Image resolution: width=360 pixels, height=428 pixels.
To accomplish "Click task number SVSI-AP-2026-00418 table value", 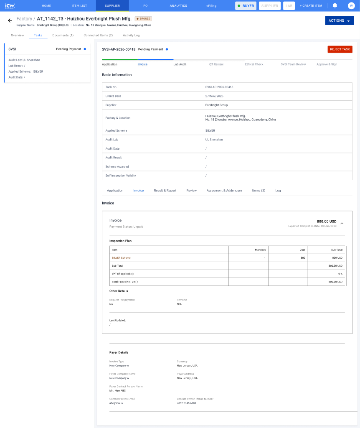I will [219, 87].
